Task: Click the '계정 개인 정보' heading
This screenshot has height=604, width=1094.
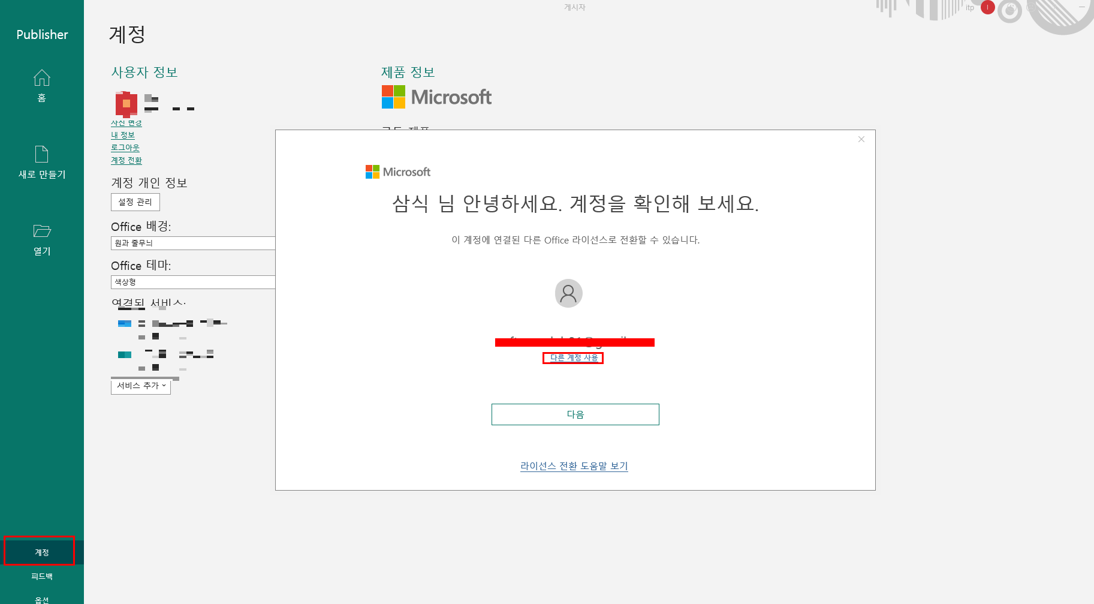Action: click(x=149, y=183)
